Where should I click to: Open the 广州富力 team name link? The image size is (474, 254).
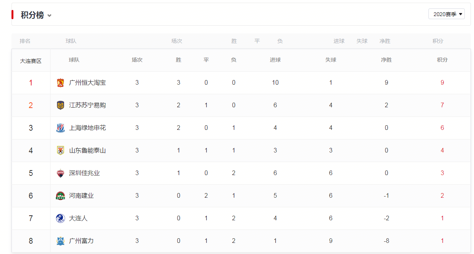81,241
